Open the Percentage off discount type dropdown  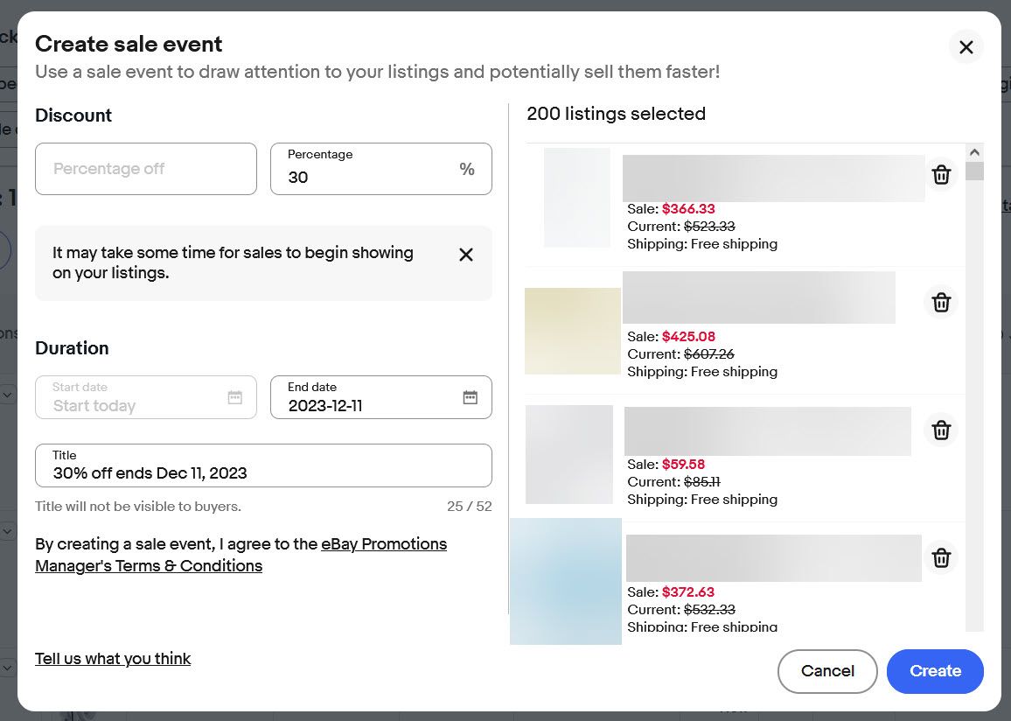146,169
